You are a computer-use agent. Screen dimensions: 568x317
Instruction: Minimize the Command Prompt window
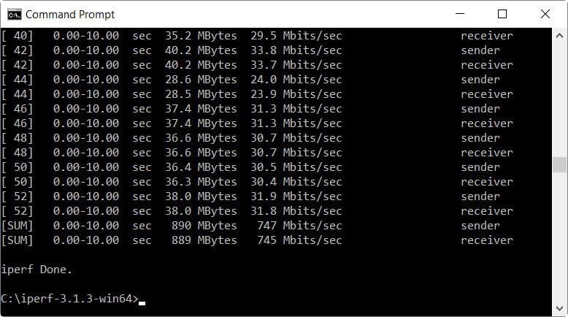click(460, 14)
